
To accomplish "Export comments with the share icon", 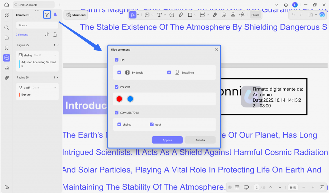I will click(55, 35).
